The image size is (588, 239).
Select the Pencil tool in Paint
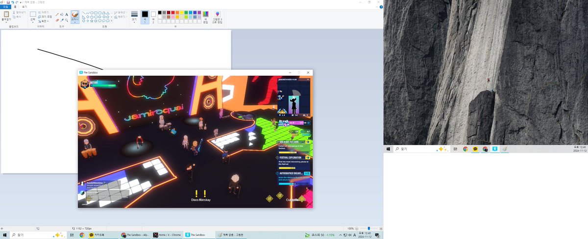pyautogui.click(x=57, y=14)
